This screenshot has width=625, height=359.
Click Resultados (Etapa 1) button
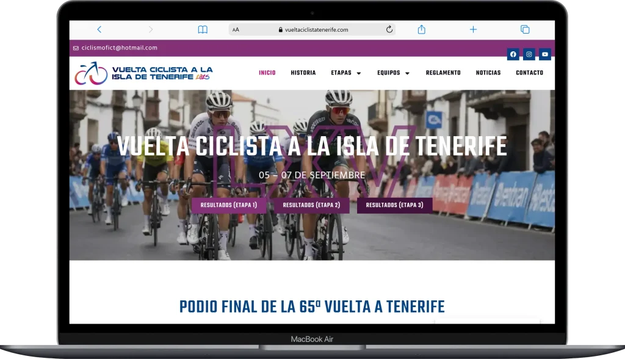(229, 205)
